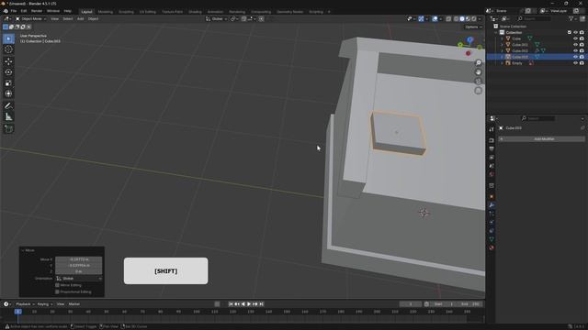588x330 pixels.
Task: Toggle camera view gizmo button
Action: (x=478, y=82)
